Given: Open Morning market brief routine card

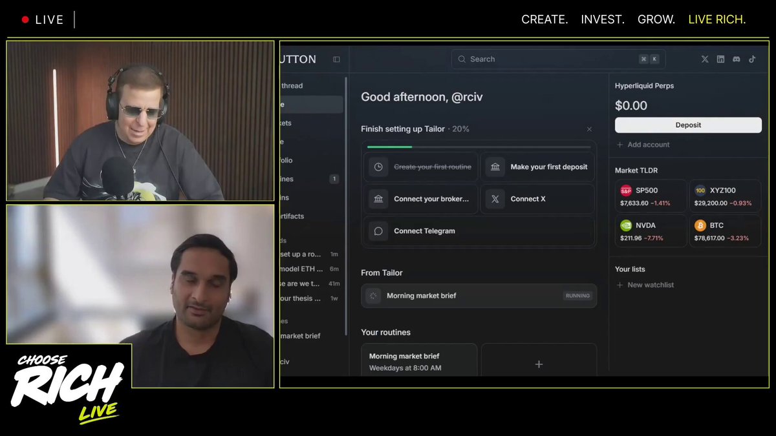Looking at the screenshot, I should tap(419, 360).
